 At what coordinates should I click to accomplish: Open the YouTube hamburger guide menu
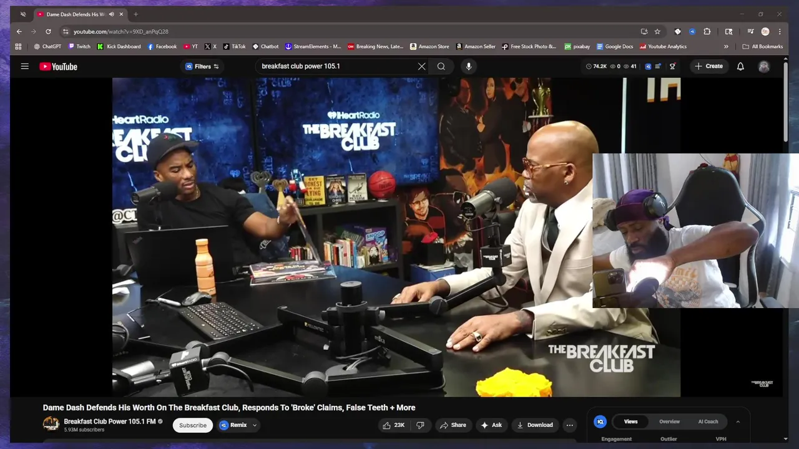click(25, 66)
